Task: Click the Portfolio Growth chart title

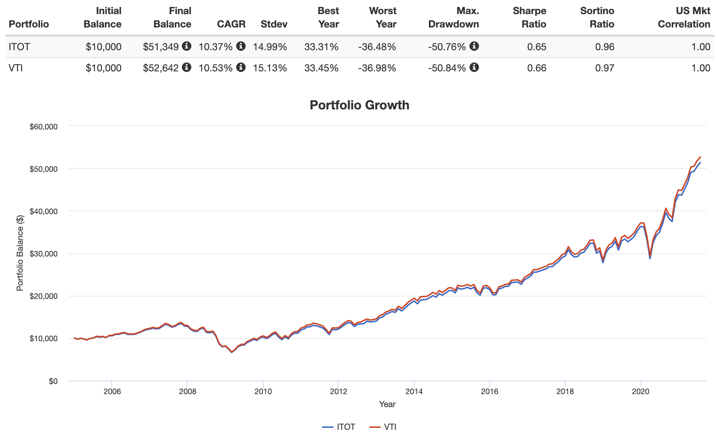Action: tap(359, 105)
